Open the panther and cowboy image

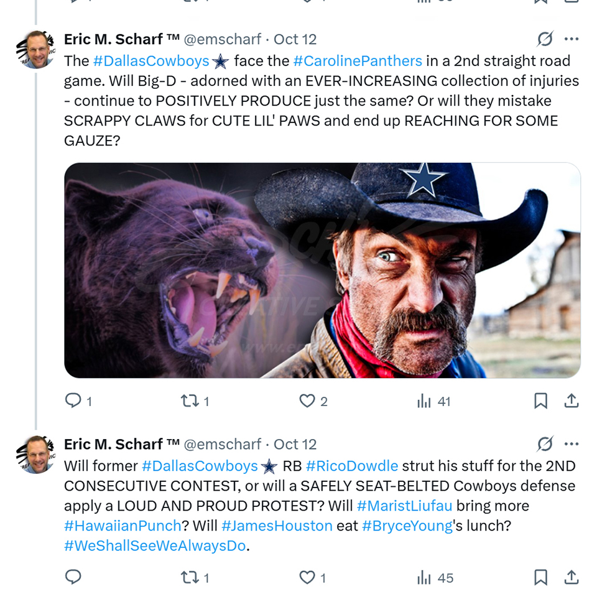click(x=322, y=270)
